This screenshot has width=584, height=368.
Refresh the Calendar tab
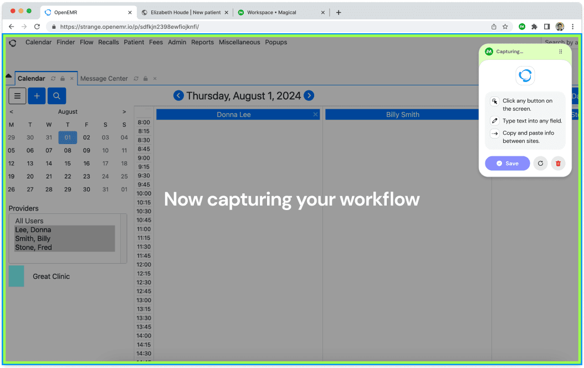pyautogui.click(x=53, y=79)
